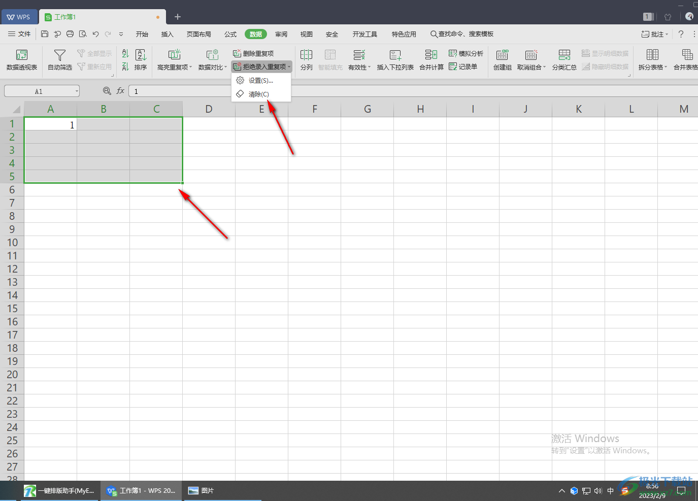
Task: Click Subtotal (分类汇总)
Action: pos(564,60)
